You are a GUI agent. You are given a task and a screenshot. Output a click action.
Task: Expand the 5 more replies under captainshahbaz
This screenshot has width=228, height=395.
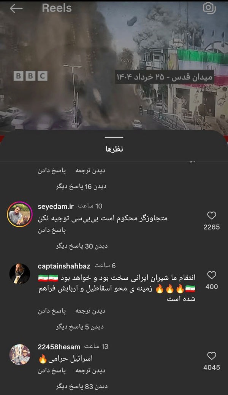[x=80, y=327]
